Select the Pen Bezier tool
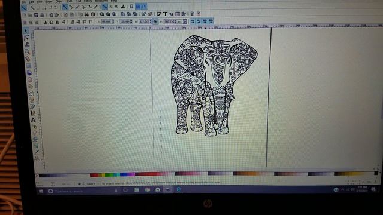Viewport: 383px width, 215px height. 32,106
